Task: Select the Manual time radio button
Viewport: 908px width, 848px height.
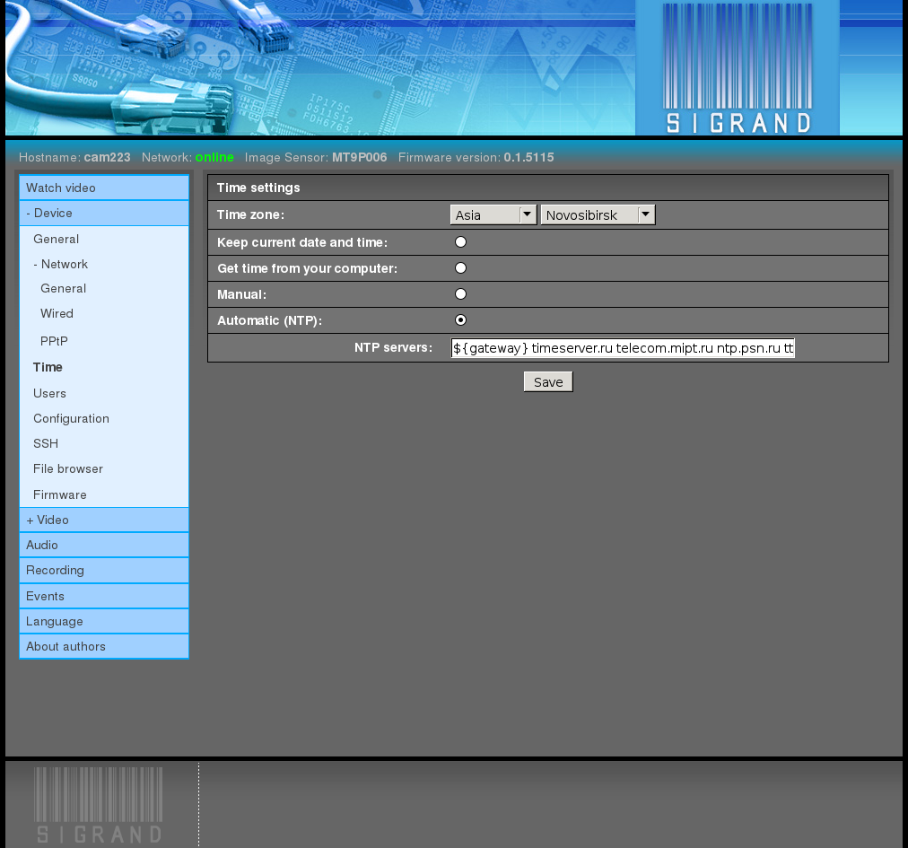Action: [460, 294]
